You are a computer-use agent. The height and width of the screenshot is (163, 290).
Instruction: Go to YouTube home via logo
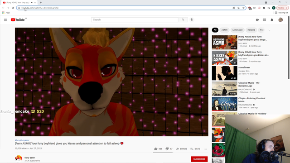18,20
